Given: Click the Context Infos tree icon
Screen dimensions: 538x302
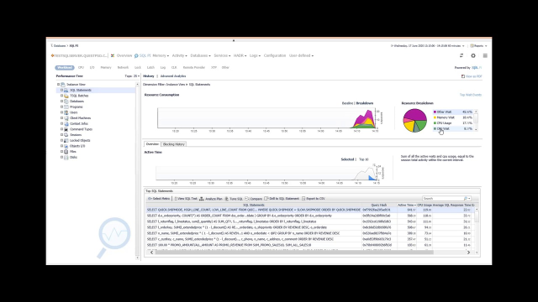Looking at the screenshot, I should pyautogui.click(x=66, y=123).
